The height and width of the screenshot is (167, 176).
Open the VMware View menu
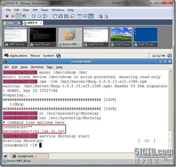tap(26, 10)
